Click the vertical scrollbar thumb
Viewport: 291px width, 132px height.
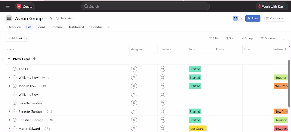coord(289,83)
